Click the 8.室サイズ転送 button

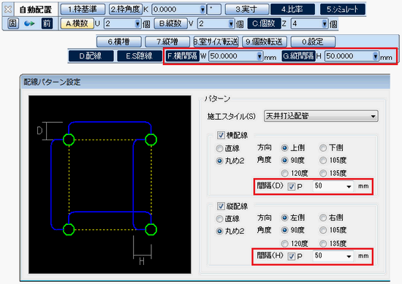point(216,42)
